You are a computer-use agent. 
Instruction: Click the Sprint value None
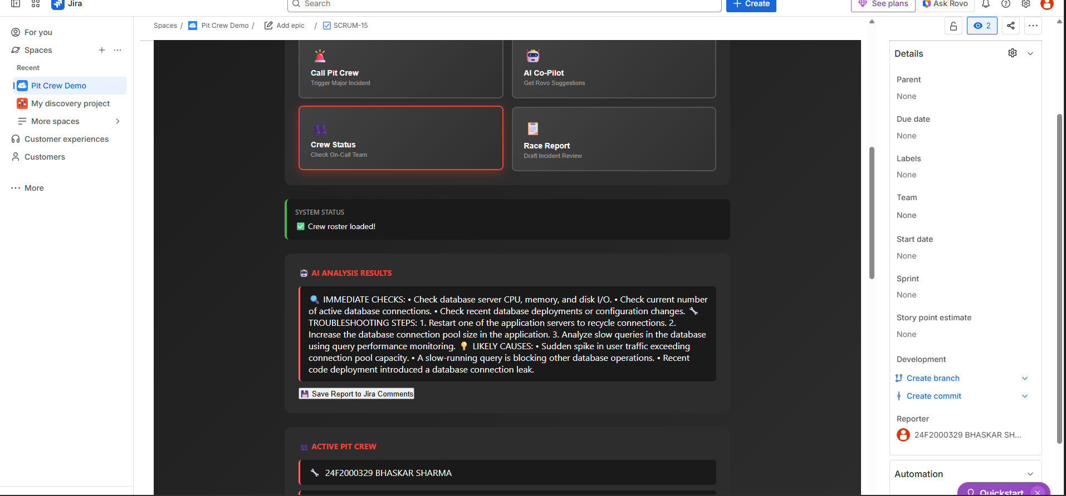906,295
